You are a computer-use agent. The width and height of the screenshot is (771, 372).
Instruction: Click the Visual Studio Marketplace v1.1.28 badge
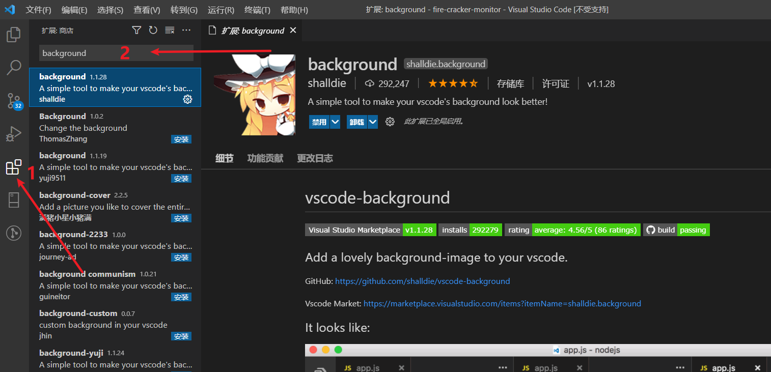pos(371,230)
